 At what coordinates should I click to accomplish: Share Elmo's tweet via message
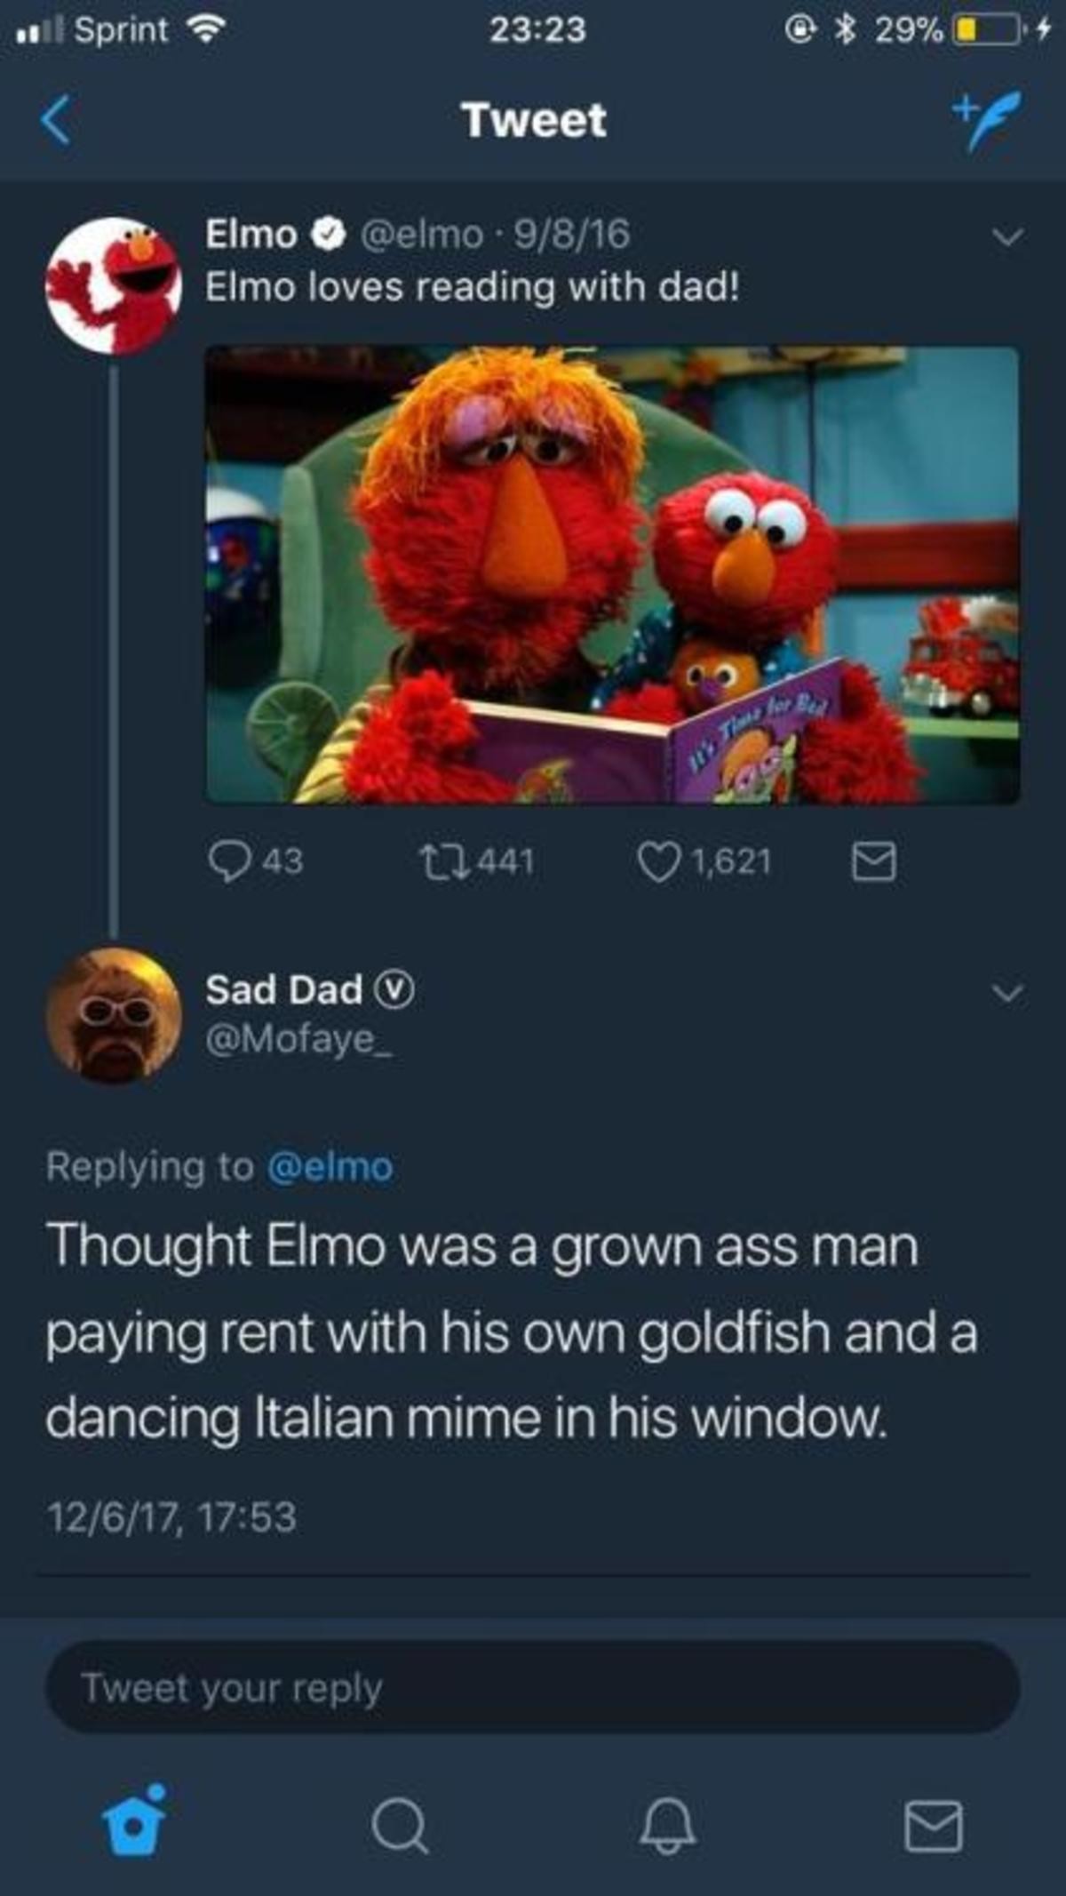pyautogui.click(x=876, y=860)
